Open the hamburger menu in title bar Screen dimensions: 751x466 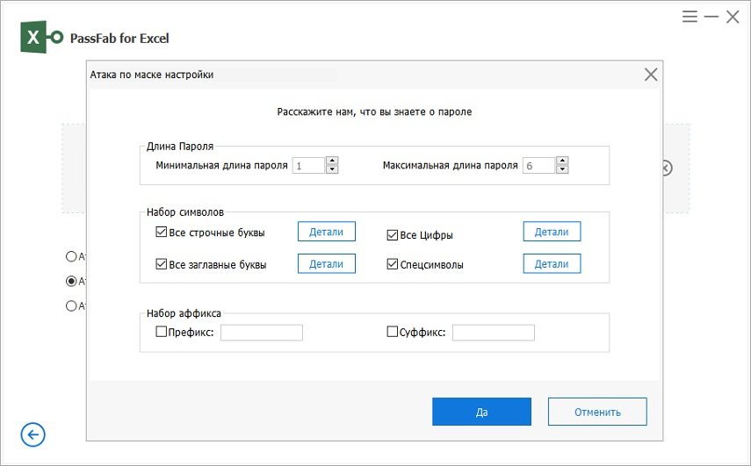pos(690,17)
